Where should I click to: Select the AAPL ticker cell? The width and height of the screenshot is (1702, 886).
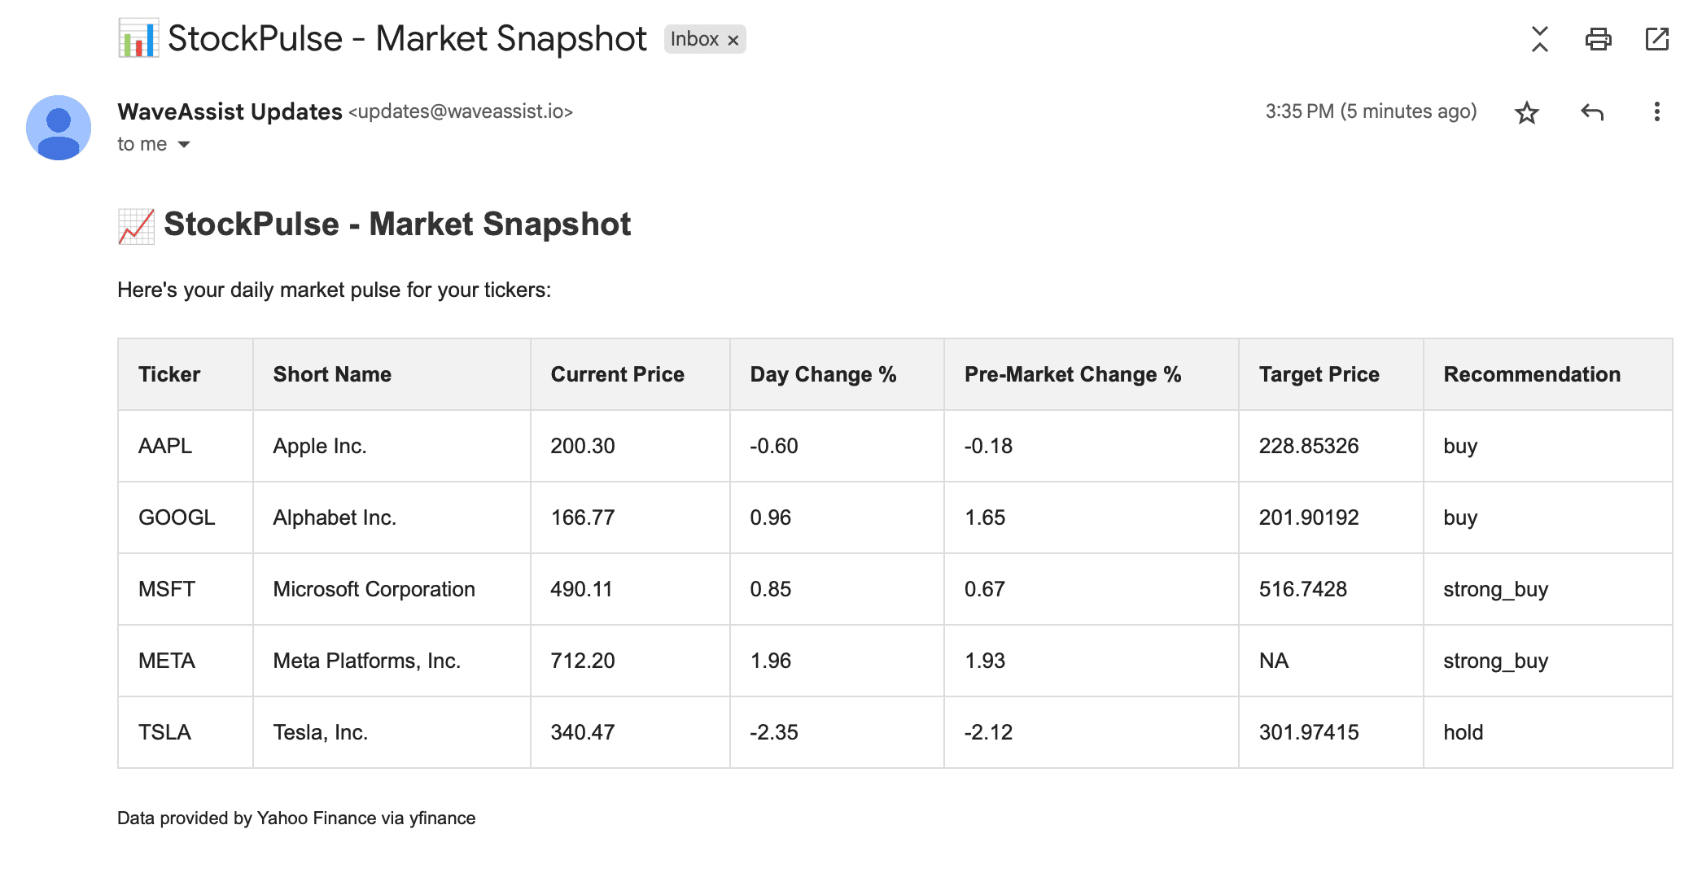(x=186, y=446)
